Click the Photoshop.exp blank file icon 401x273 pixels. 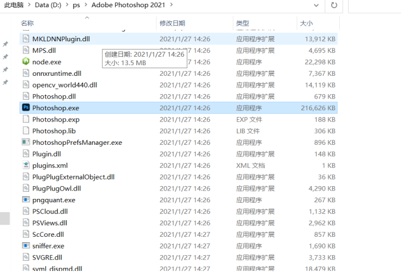tap(26, 119)
